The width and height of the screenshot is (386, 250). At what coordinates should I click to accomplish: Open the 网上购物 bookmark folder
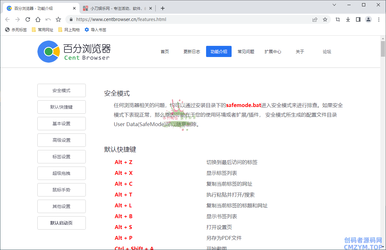coord(69,30)
